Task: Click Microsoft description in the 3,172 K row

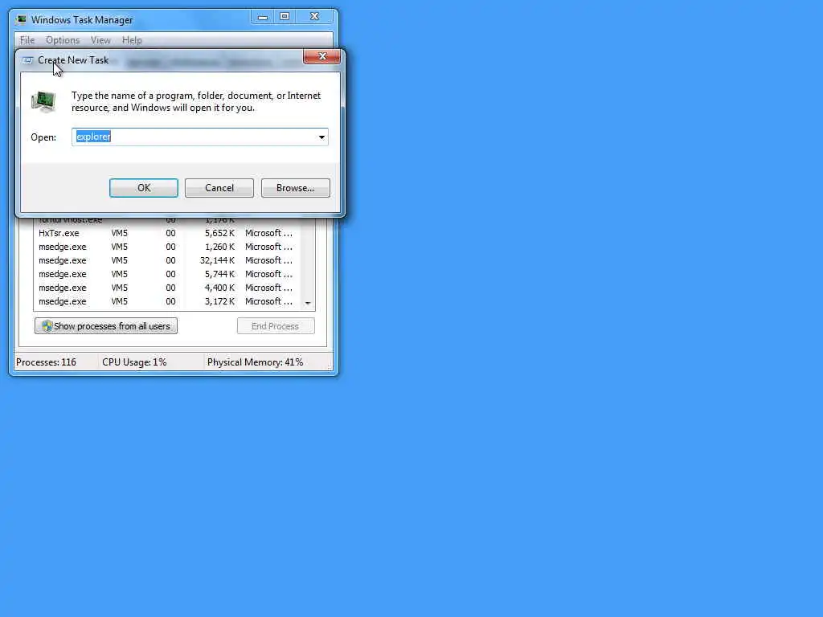Action: pyautogui.click(x=268, y=301)
